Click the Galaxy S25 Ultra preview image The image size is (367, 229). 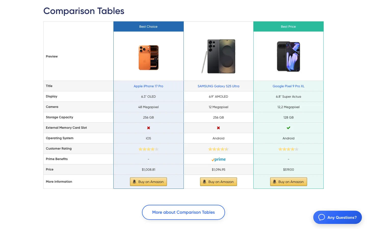(x=218, y=56)
